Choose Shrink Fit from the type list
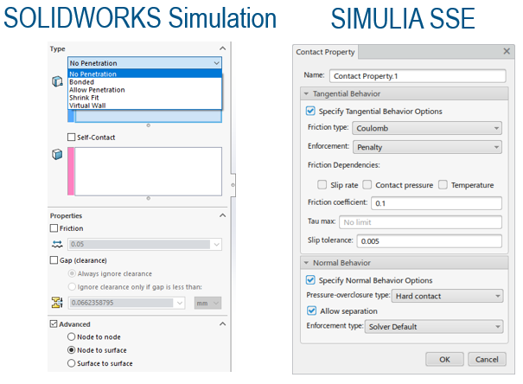This screenshot has width=523, height=384. coord(86,98)
